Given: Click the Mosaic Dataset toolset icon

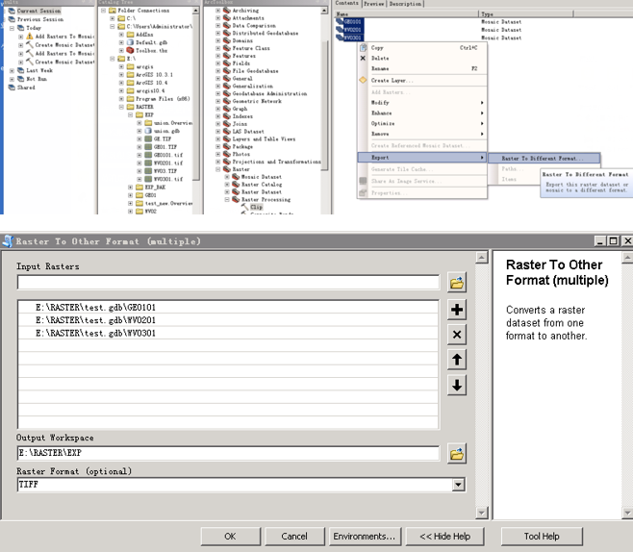Looking at the screenshot, I should click(236, 177).
